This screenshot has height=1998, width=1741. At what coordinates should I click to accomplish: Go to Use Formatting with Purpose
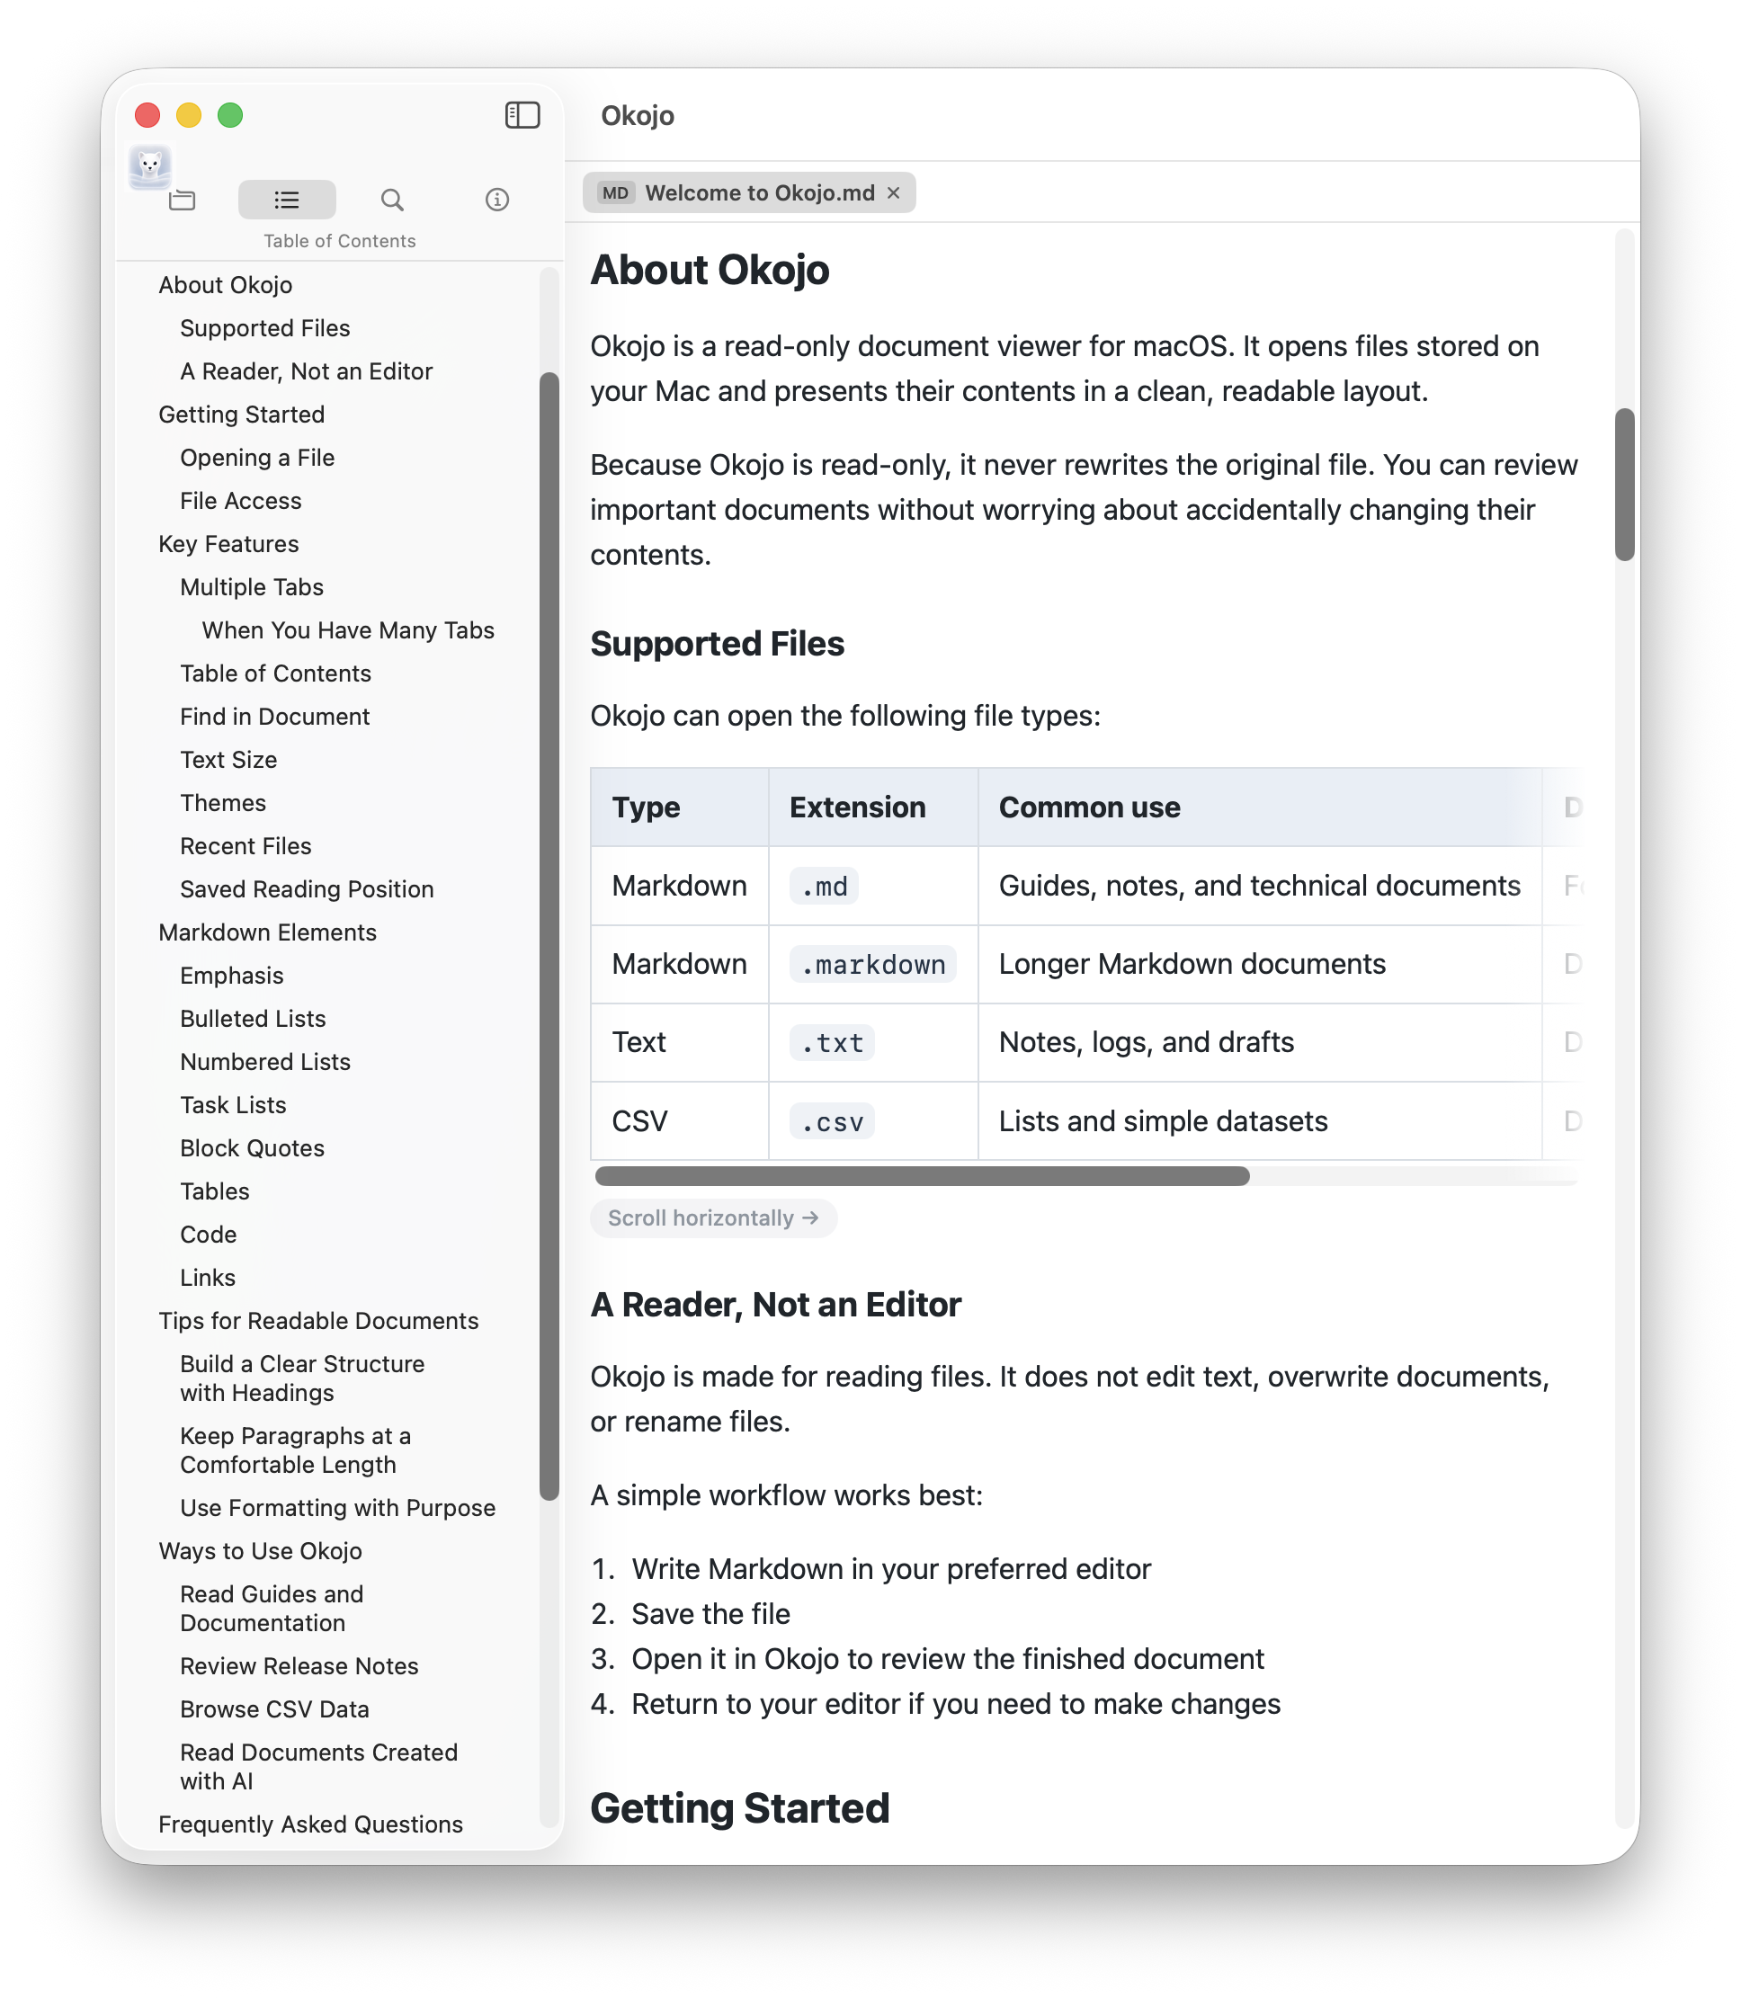coord(338,1509)
